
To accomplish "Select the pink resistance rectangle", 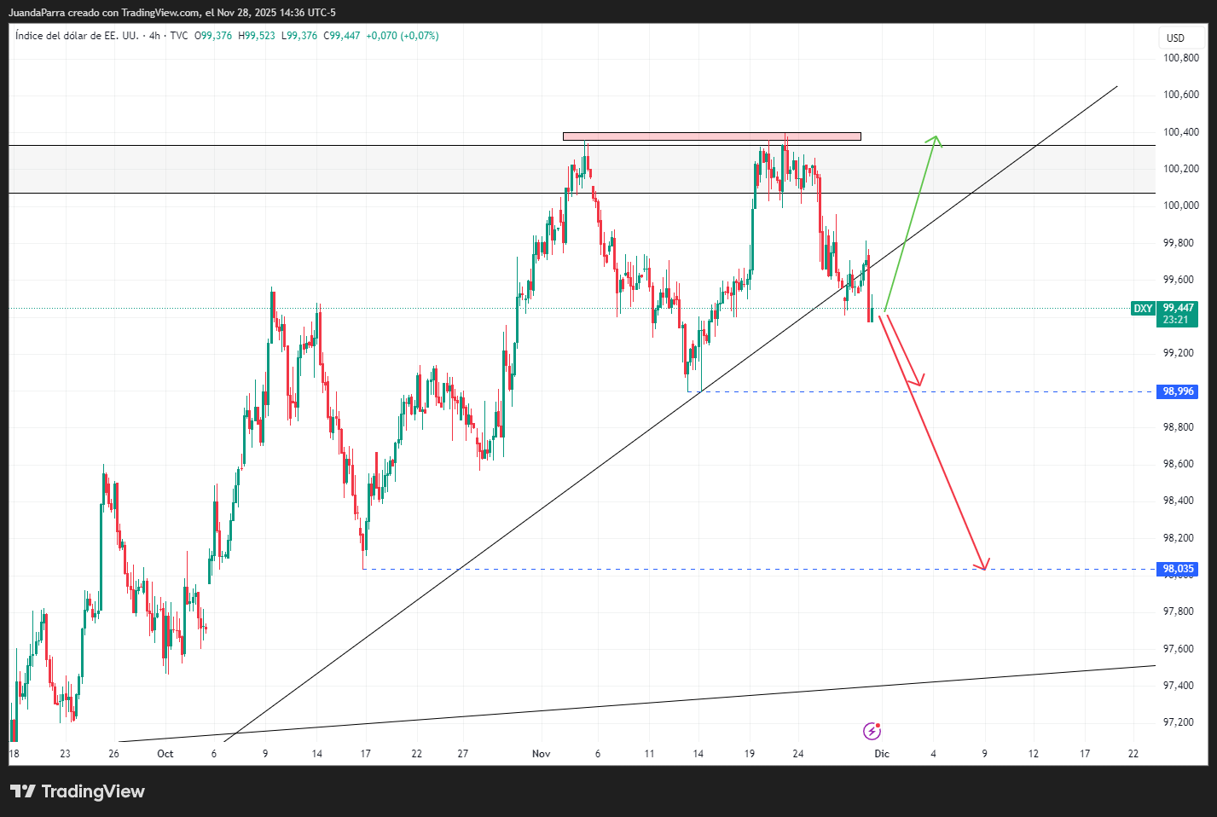I will (x=711, y=136).
